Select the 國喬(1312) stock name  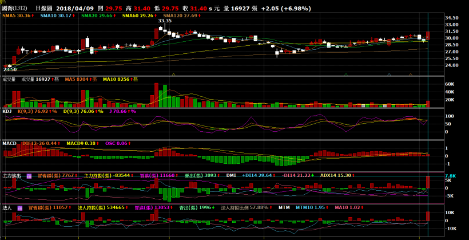14,9
